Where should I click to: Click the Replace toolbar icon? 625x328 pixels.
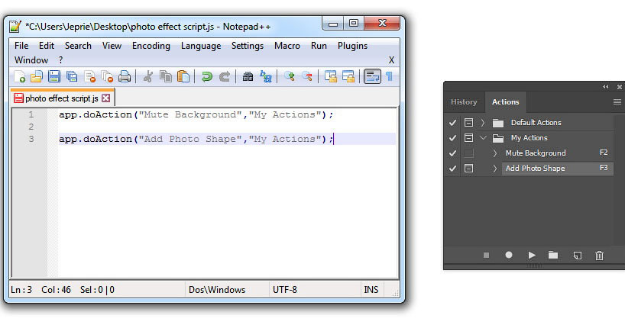[x=265, y=76]
